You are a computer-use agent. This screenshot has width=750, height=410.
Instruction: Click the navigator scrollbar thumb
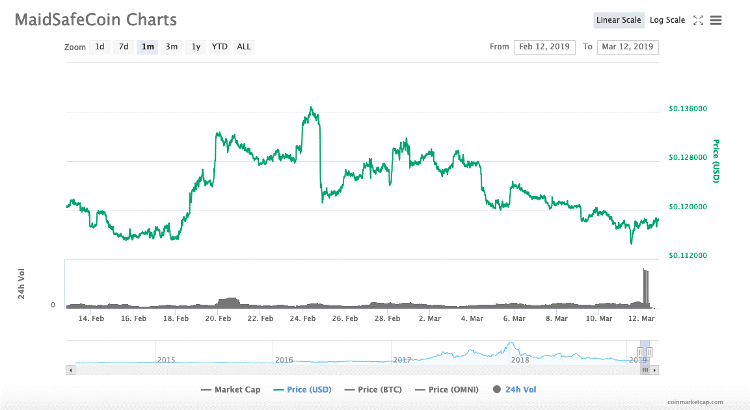click(x=645, y=370)
